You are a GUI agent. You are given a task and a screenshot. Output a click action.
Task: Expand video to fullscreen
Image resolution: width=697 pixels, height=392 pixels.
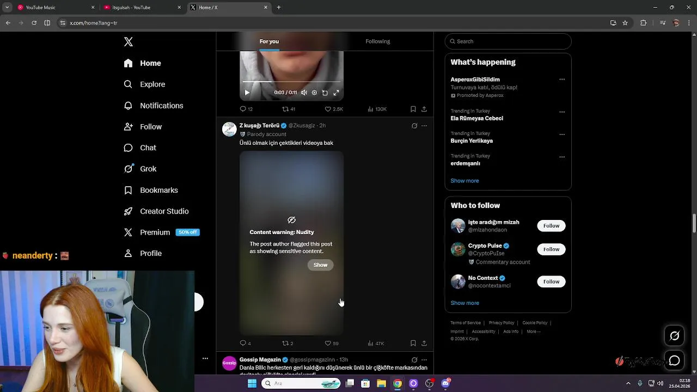pos(336,93)
